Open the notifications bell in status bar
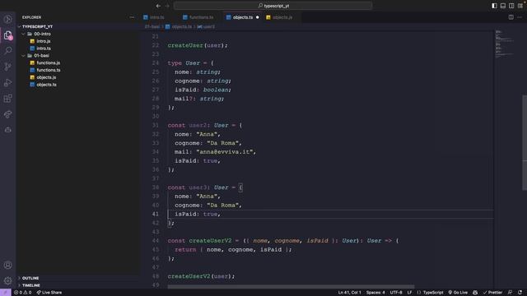This screenshot has width=527, height=296. [x=520, y=293]
